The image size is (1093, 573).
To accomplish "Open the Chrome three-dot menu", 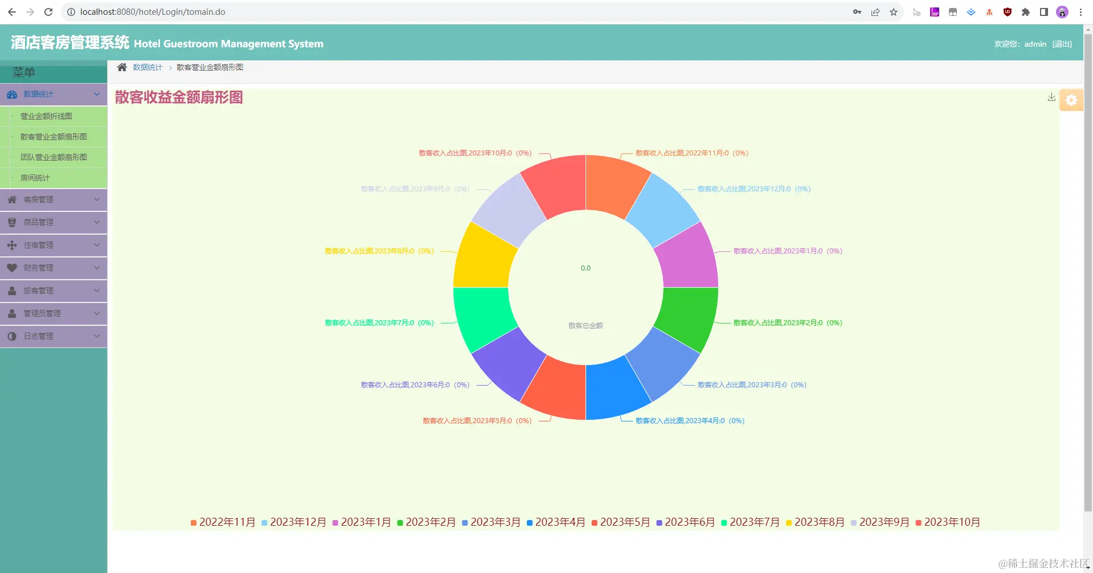I will (x=1080, y=12).
